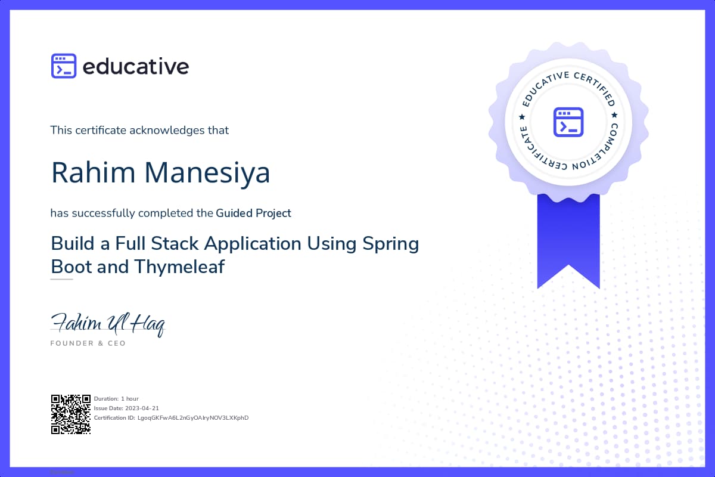Click the 'Duration: 1 hour' text

tap(116, 398)
